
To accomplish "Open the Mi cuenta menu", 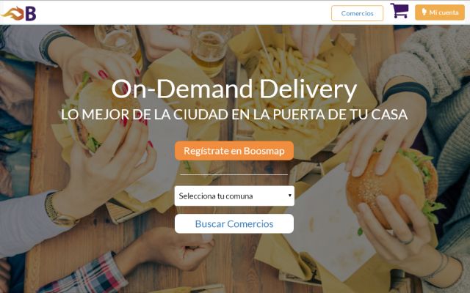I will pyautogui.click(x=440, y=12).
